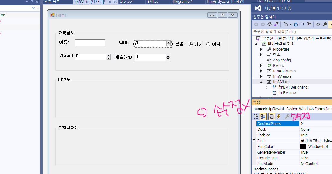332x174 pixels.
Task: Increase 나이 value with up arrow
Action: pyautogui.click(x=168, y=42)
